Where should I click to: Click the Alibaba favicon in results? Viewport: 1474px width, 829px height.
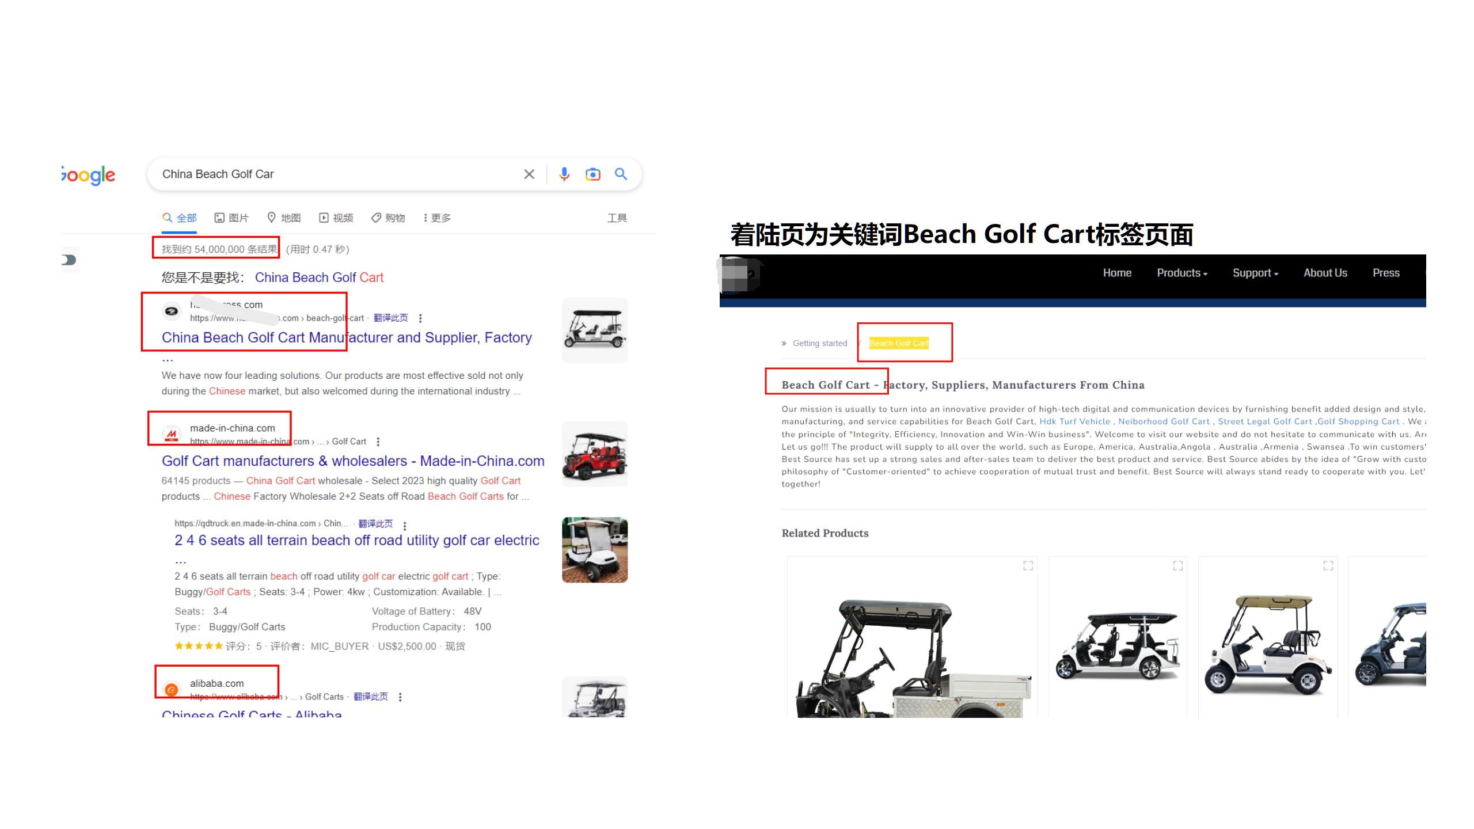[171, 689]
